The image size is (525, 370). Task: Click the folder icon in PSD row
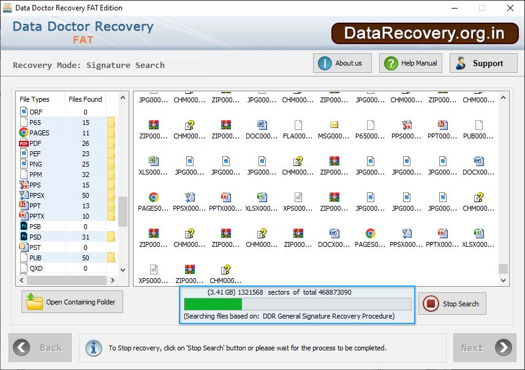click(x=111, y=236)
